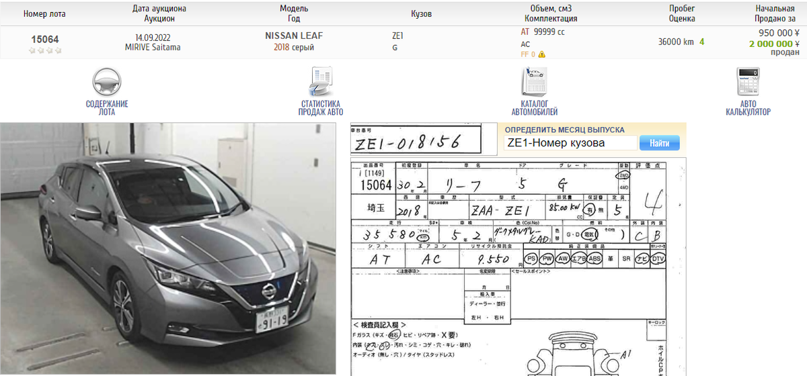
Task: Click the 'Начальная Продано за' column header
Action: [775, 13]
